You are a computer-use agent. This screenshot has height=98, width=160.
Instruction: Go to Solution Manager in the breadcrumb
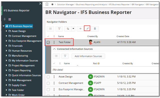(66, 4)
